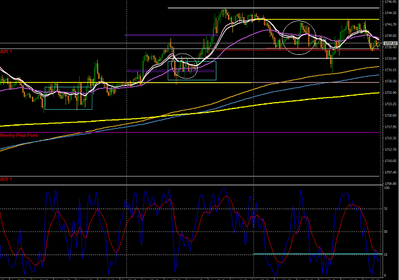The width and height of the screenshot is (399, 280).
Task: Click the 1739.05 price axis value
Action: pos(391,36)
